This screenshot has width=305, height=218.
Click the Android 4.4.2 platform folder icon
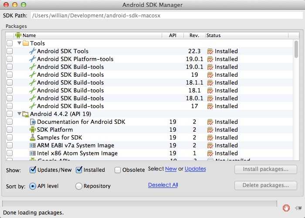[x=26, y=114]
